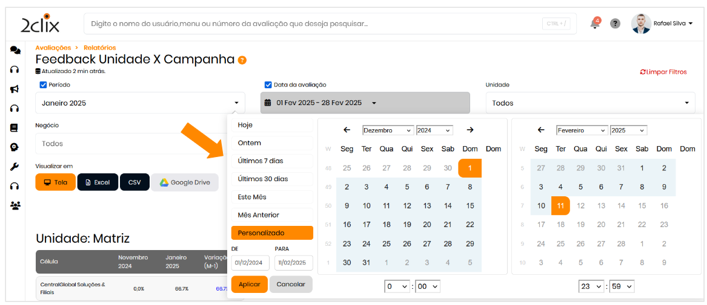Click the wrench tools sidebar icon
Screen dimensions: 707x305
pos(15,167)
